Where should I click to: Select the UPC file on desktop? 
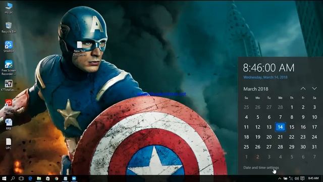tap(9, 144)
